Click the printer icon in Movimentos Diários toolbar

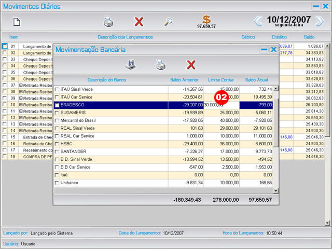(x=108, y=22)
